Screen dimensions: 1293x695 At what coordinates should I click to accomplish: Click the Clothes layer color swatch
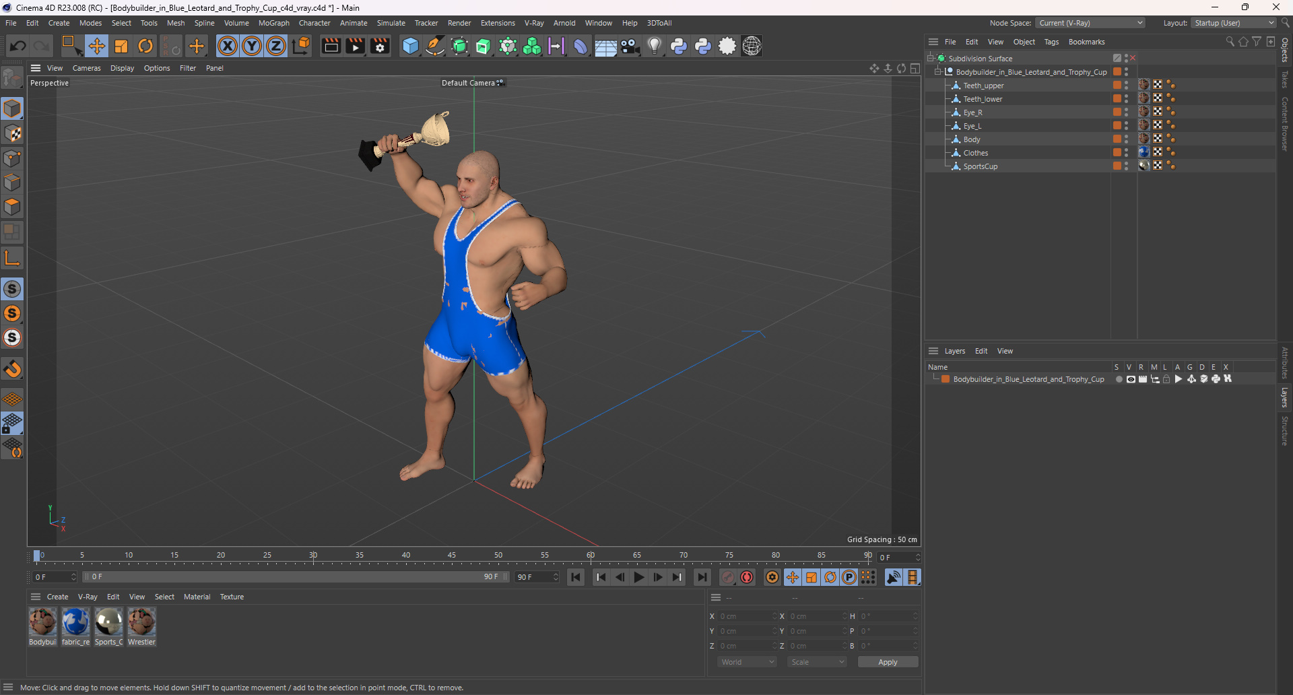point(1117,153)
